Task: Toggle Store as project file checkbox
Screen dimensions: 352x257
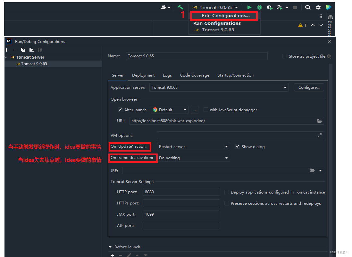Action: (284, 56)
